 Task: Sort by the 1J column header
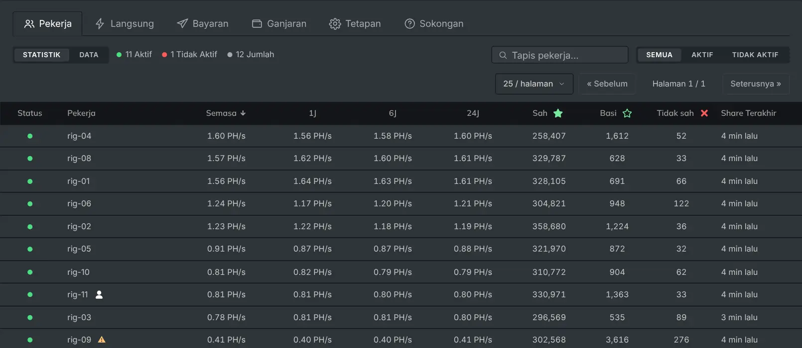(312, 113)
